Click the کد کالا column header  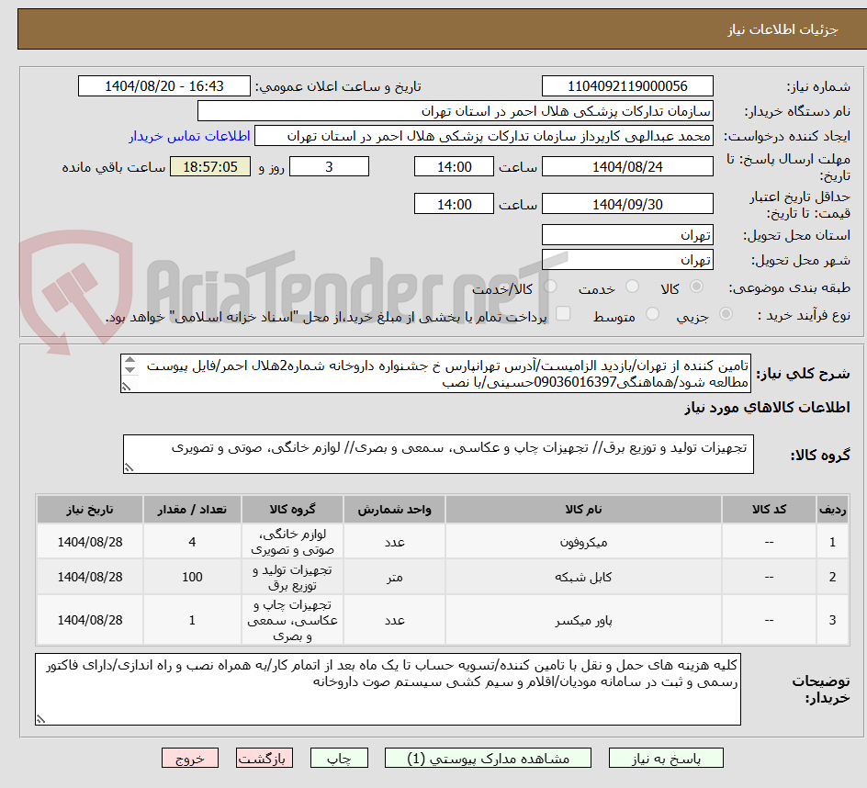(769, 510)
